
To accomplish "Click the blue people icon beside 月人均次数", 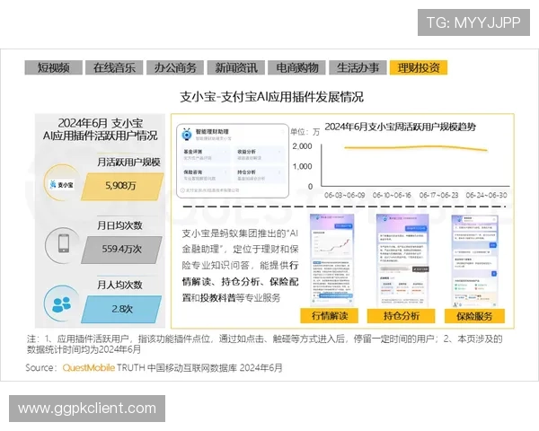I will [62, 303].
